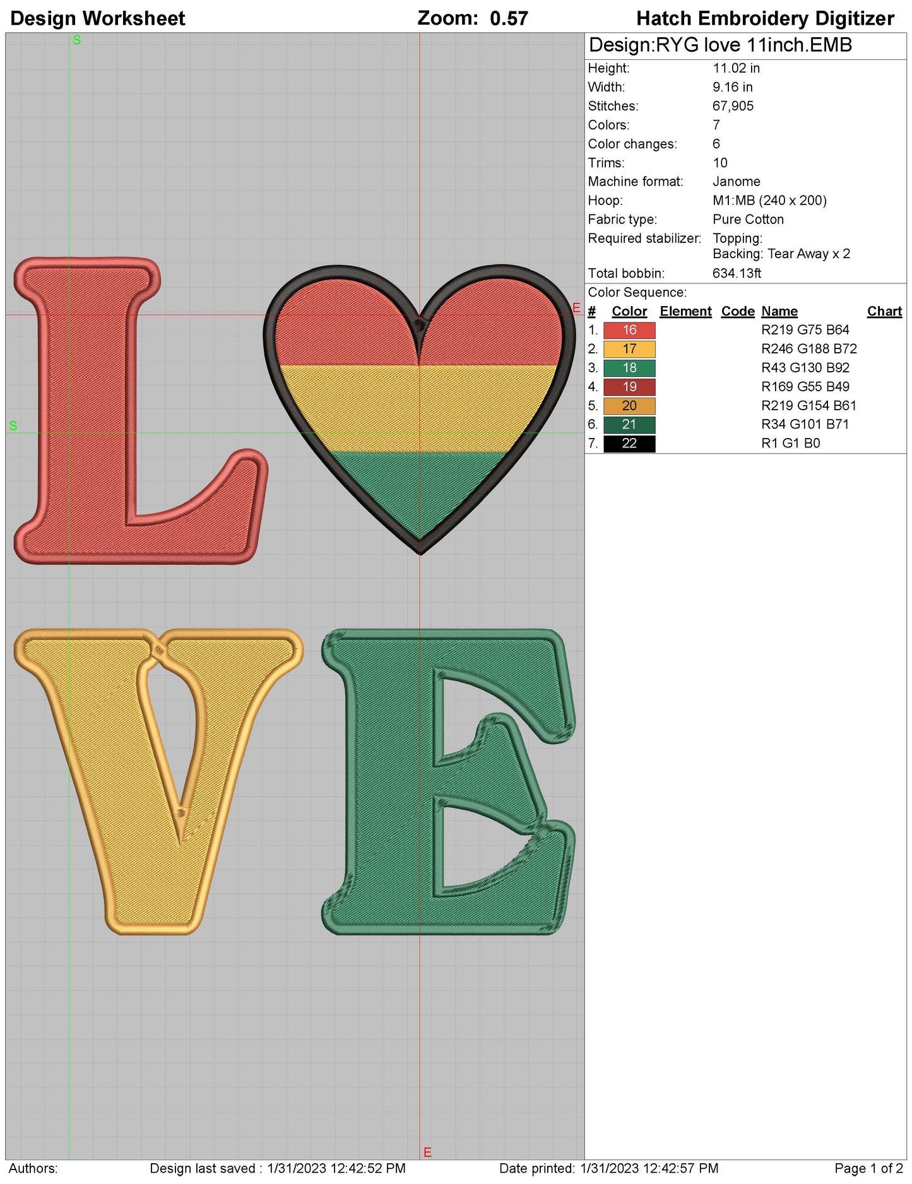This screenshot has height=1184, width=912.
Task: Click the Name column header
Action: point(779,311)
